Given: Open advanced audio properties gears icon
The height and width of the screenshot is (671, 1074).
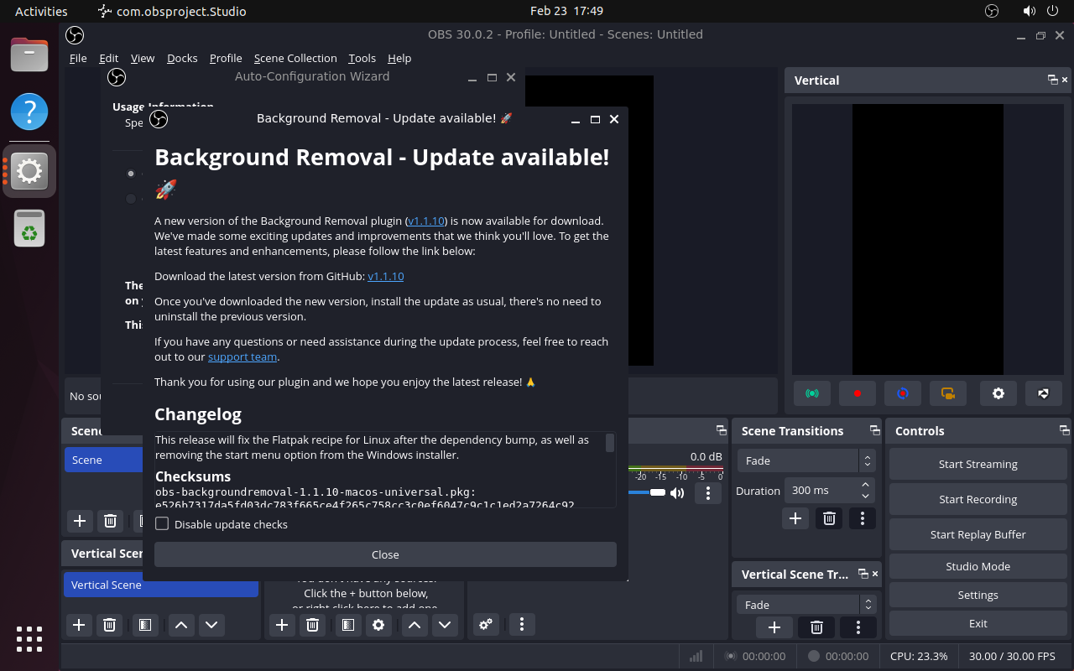Looking at the screenshot, I should coord(486,625).
